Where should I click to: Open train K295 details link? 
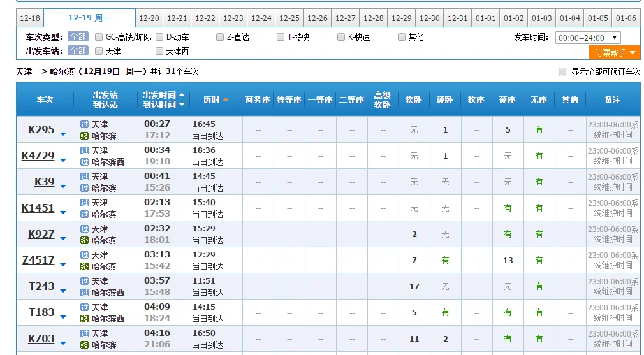41,129
